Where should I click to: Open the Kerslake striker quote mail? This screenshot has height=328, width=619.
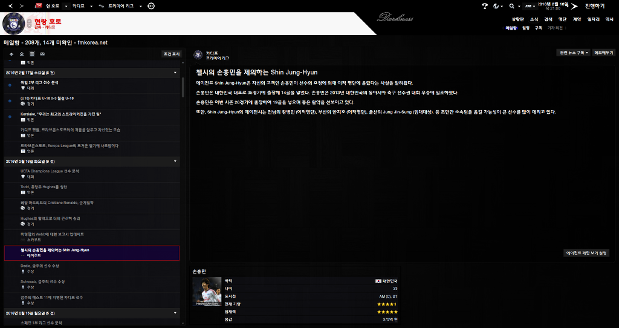92,117
